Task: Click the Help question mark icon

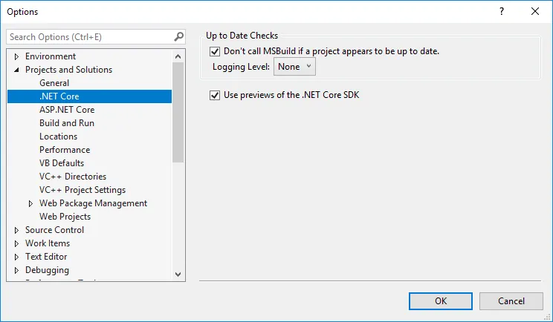Action: 501,11
